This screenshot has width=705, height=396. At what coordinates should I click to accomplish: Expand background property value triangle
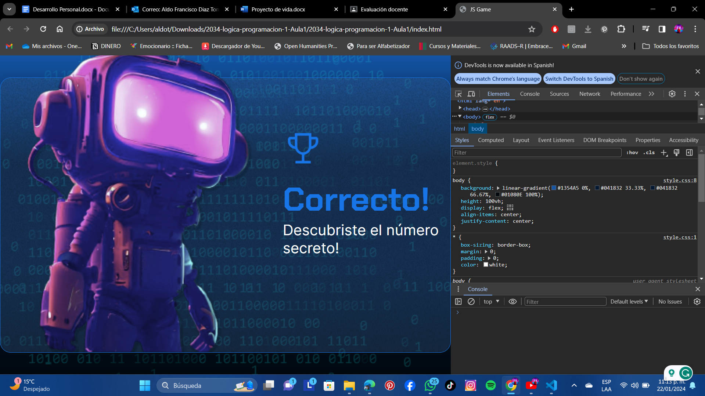point(498,188)
